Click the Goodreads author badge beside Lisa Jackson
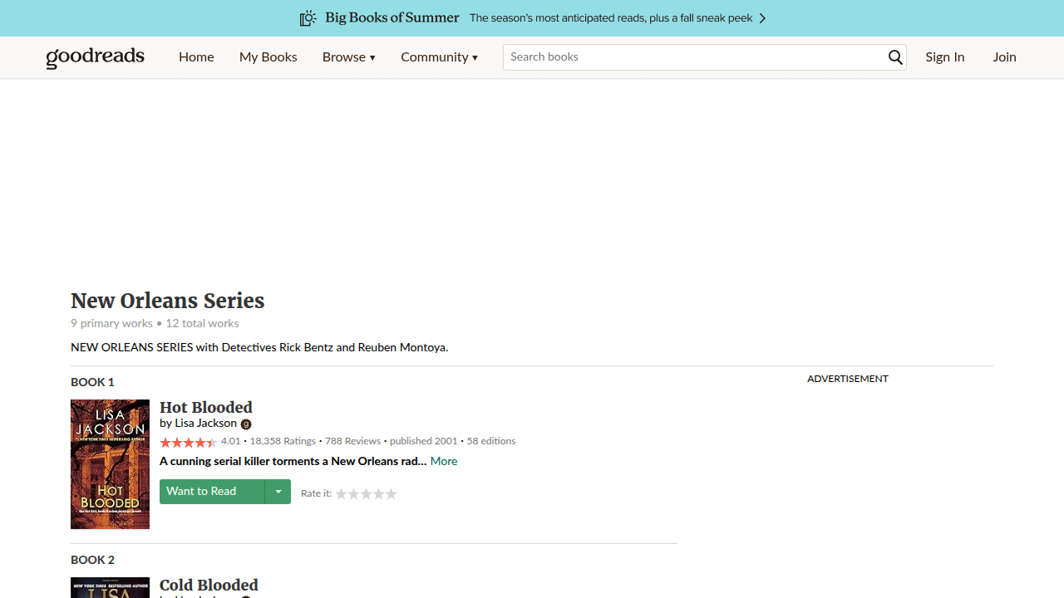Image resolution: width=1064 pixels, height=598 pixels. (246, 424)
